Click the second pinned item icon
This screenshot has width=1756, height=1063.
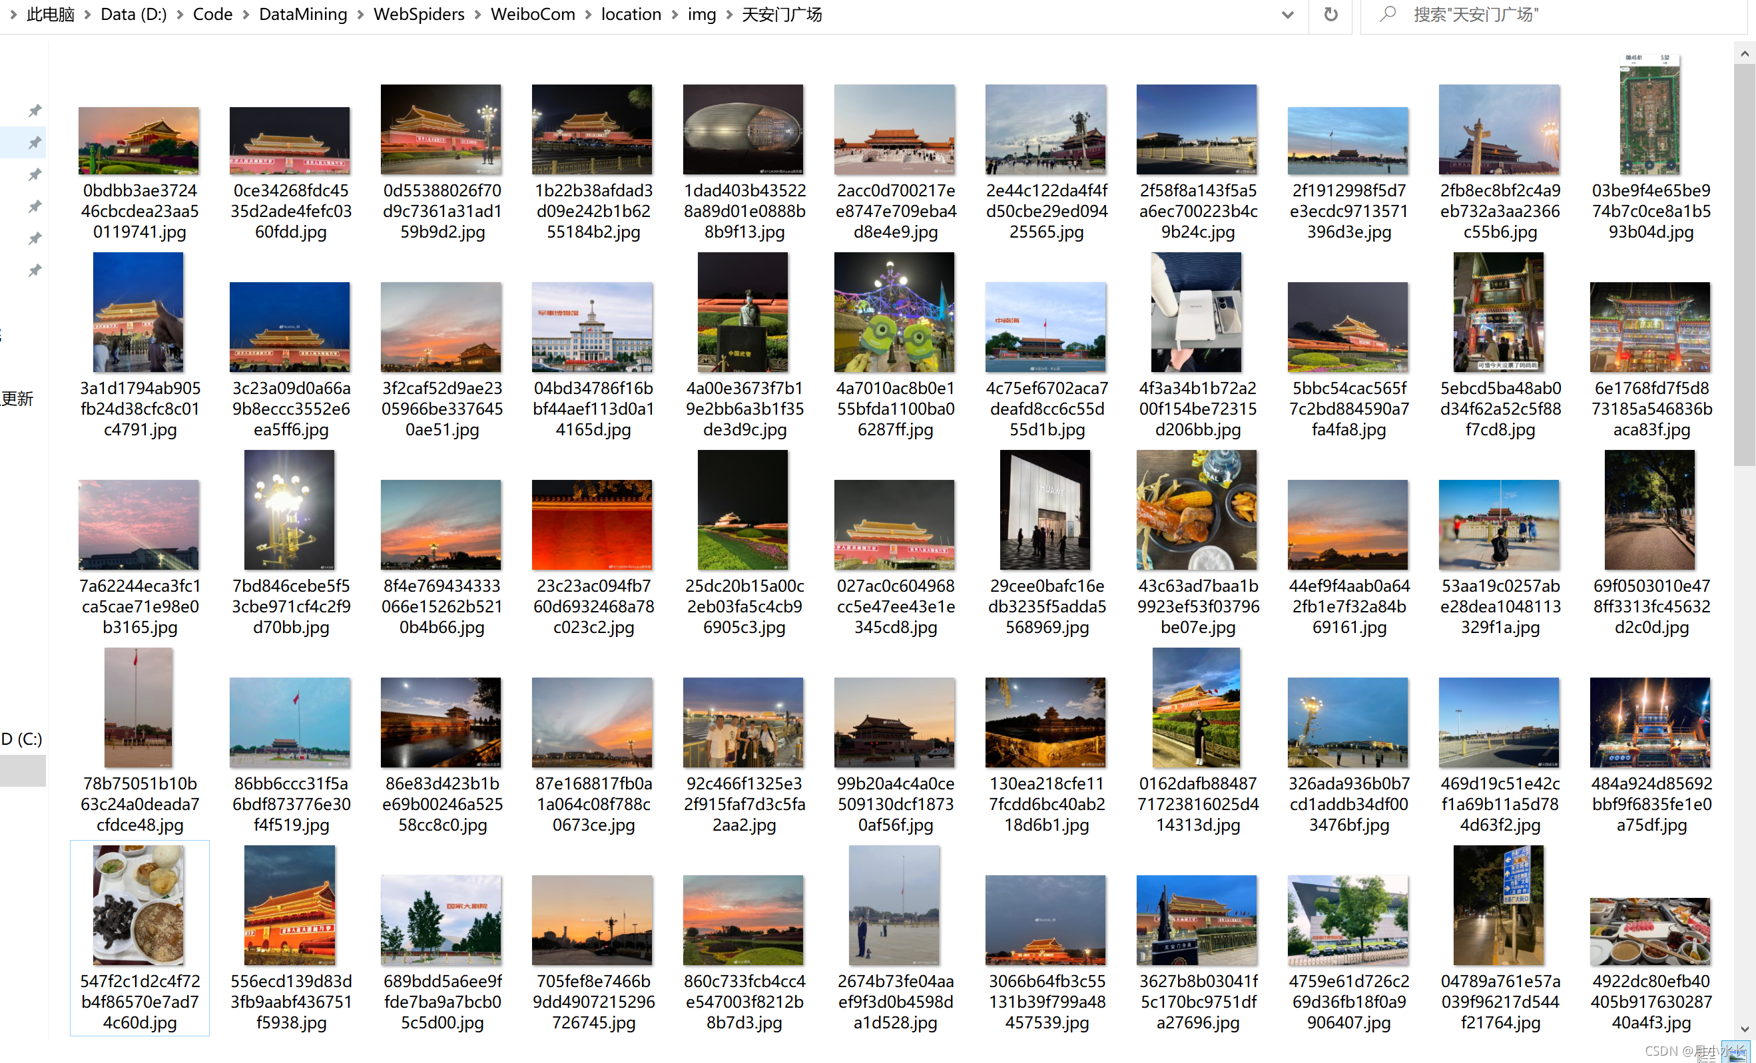point(34,142)
